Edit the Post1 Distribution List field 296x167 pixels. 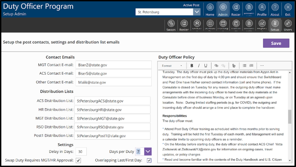pos(112,136)
